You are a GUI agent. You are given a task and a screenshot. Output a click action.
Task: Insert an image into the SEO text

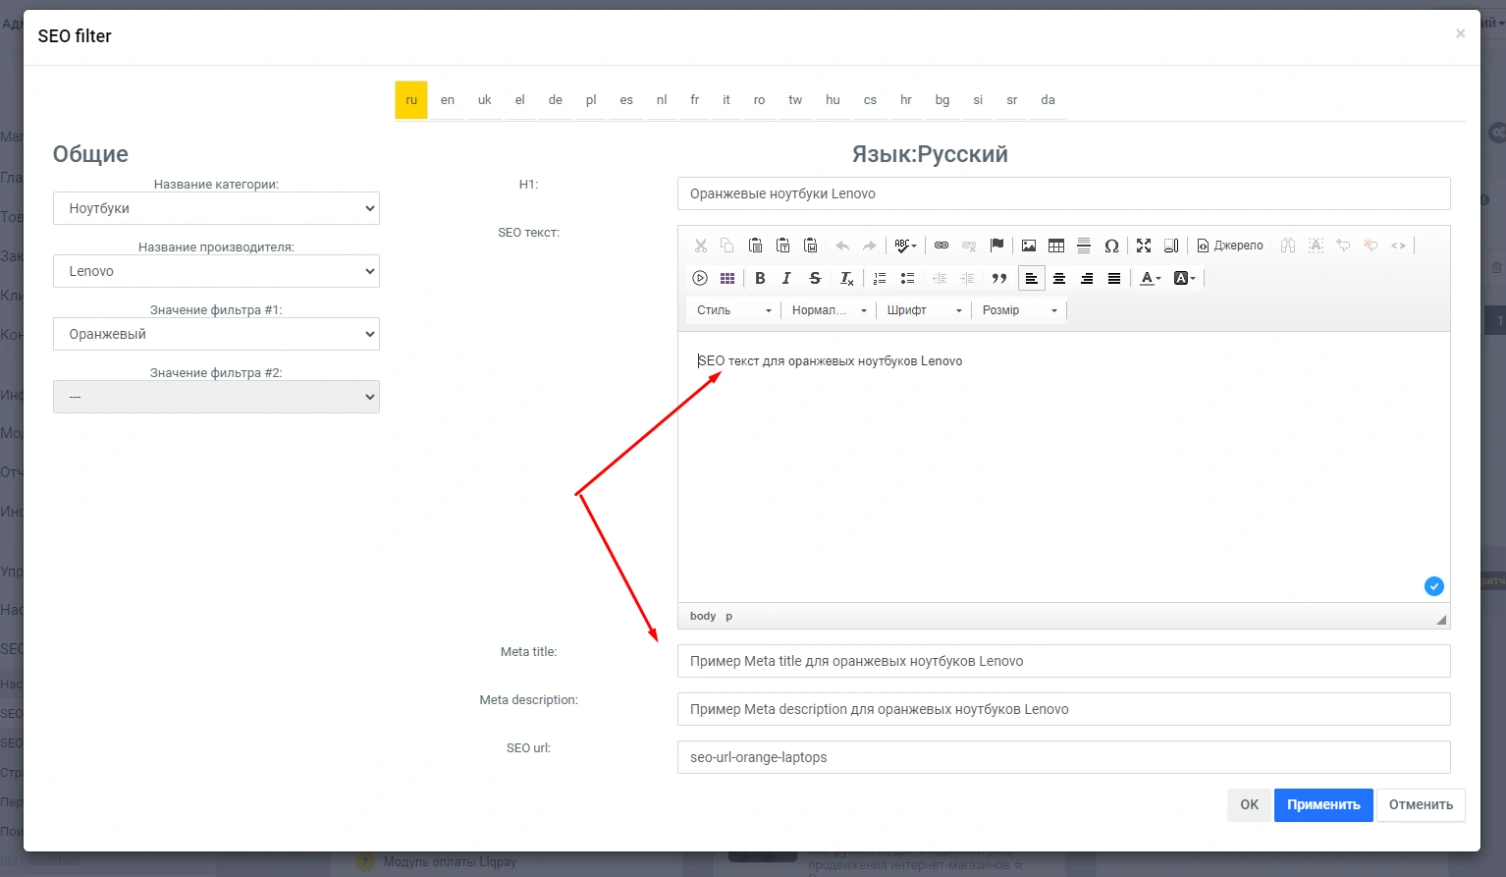(1029, 246)
